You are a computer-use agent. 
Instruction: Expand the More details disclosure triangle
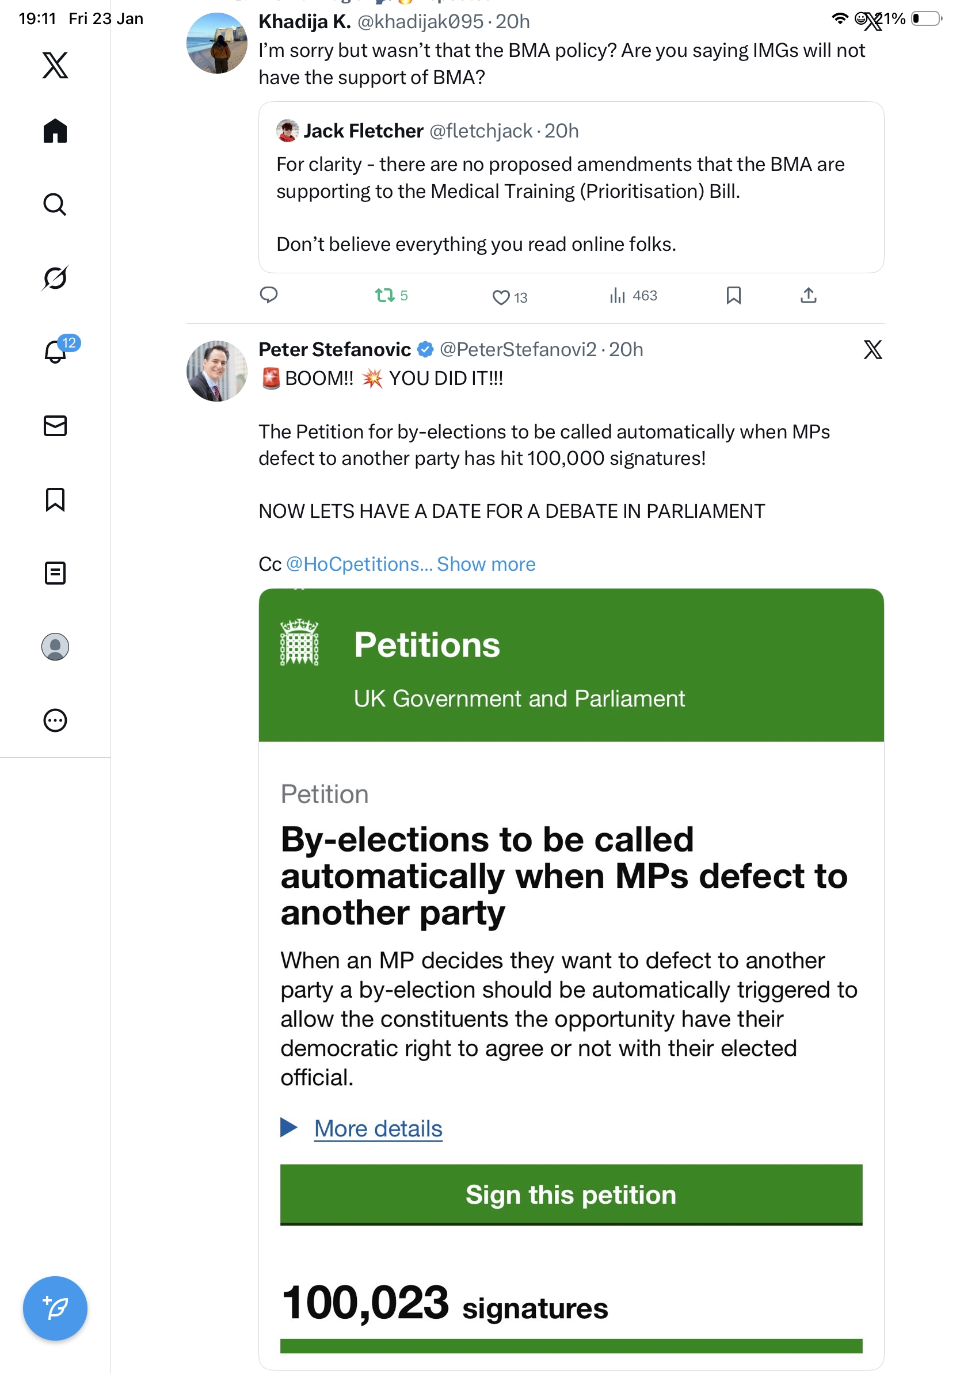coord(289,1127)
